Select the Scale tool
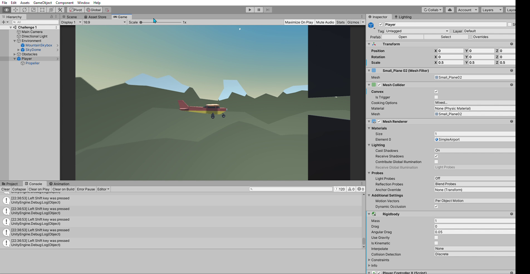530x274 pixels. (x=33, y=10)
